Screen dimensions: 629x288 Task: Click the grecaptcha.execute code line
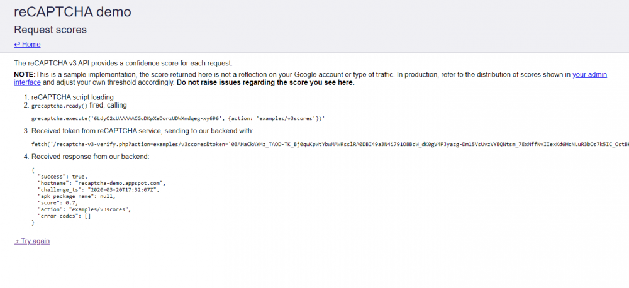pyautogui.click(x=178, y=119)
